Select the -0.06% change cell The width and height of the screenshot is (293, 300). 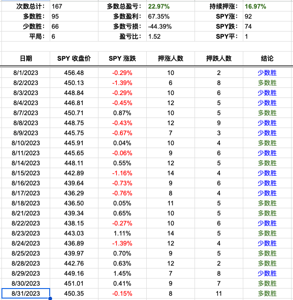click(122, 153)
